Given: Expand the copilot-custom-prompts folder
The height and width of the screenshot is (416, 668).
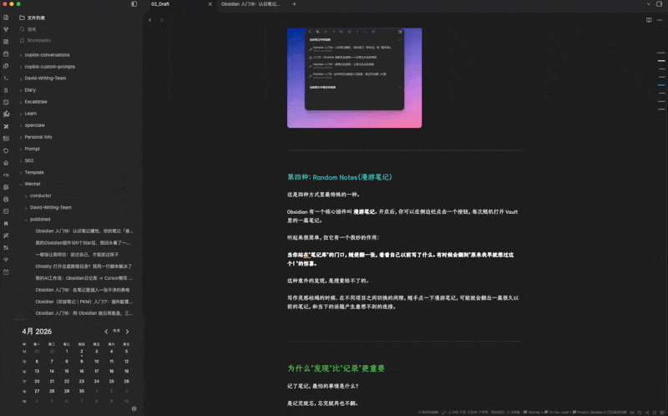Looking at the screenshot, I should pos(49,67).
